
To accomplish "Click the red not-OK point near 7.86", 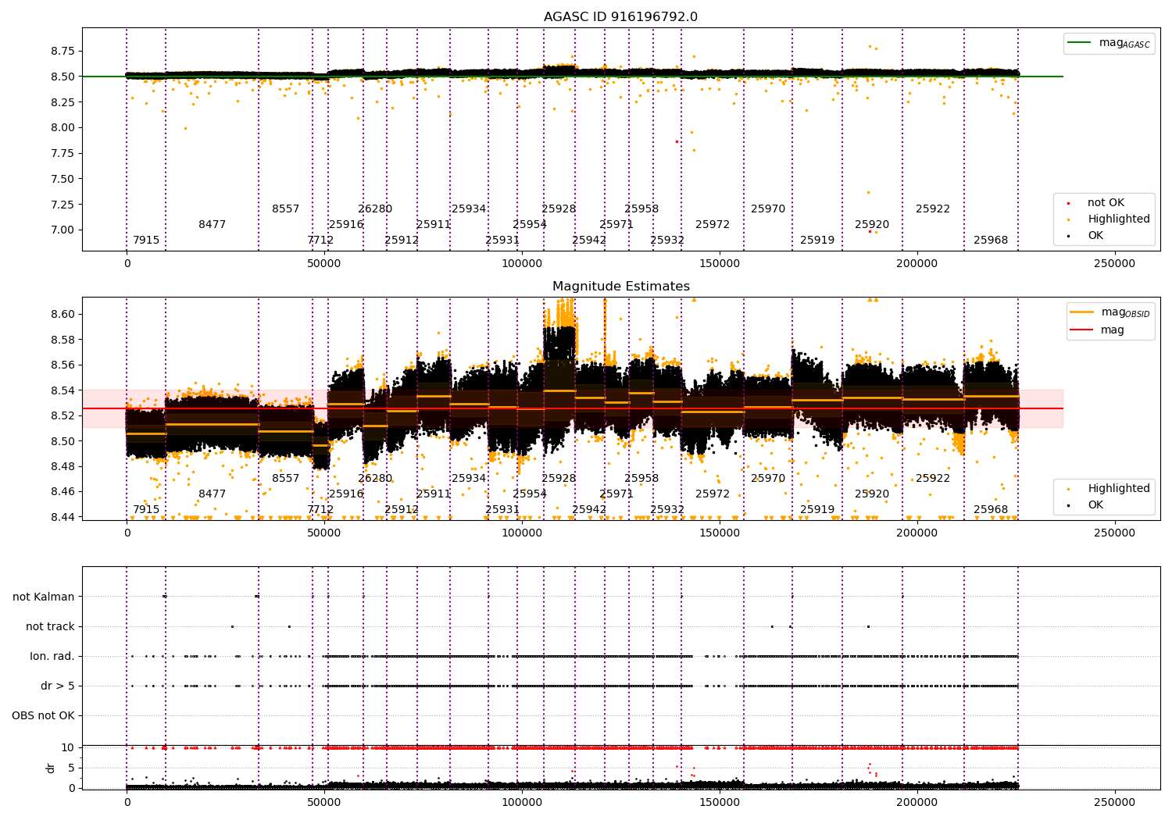I will point(677,141).
